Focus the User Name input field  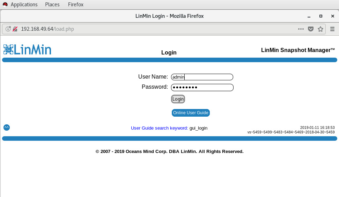click(x=202, y=77)
